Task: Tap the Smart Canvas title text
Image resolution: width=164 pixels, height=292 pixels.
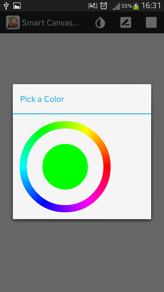Action: 50,23
